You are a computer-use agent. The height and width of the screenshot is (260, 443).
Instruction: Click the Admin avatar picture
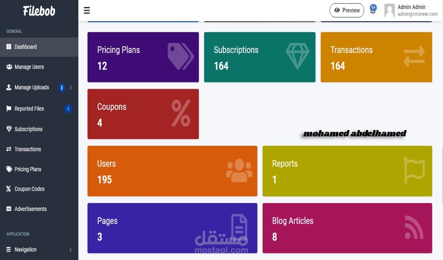390,11
